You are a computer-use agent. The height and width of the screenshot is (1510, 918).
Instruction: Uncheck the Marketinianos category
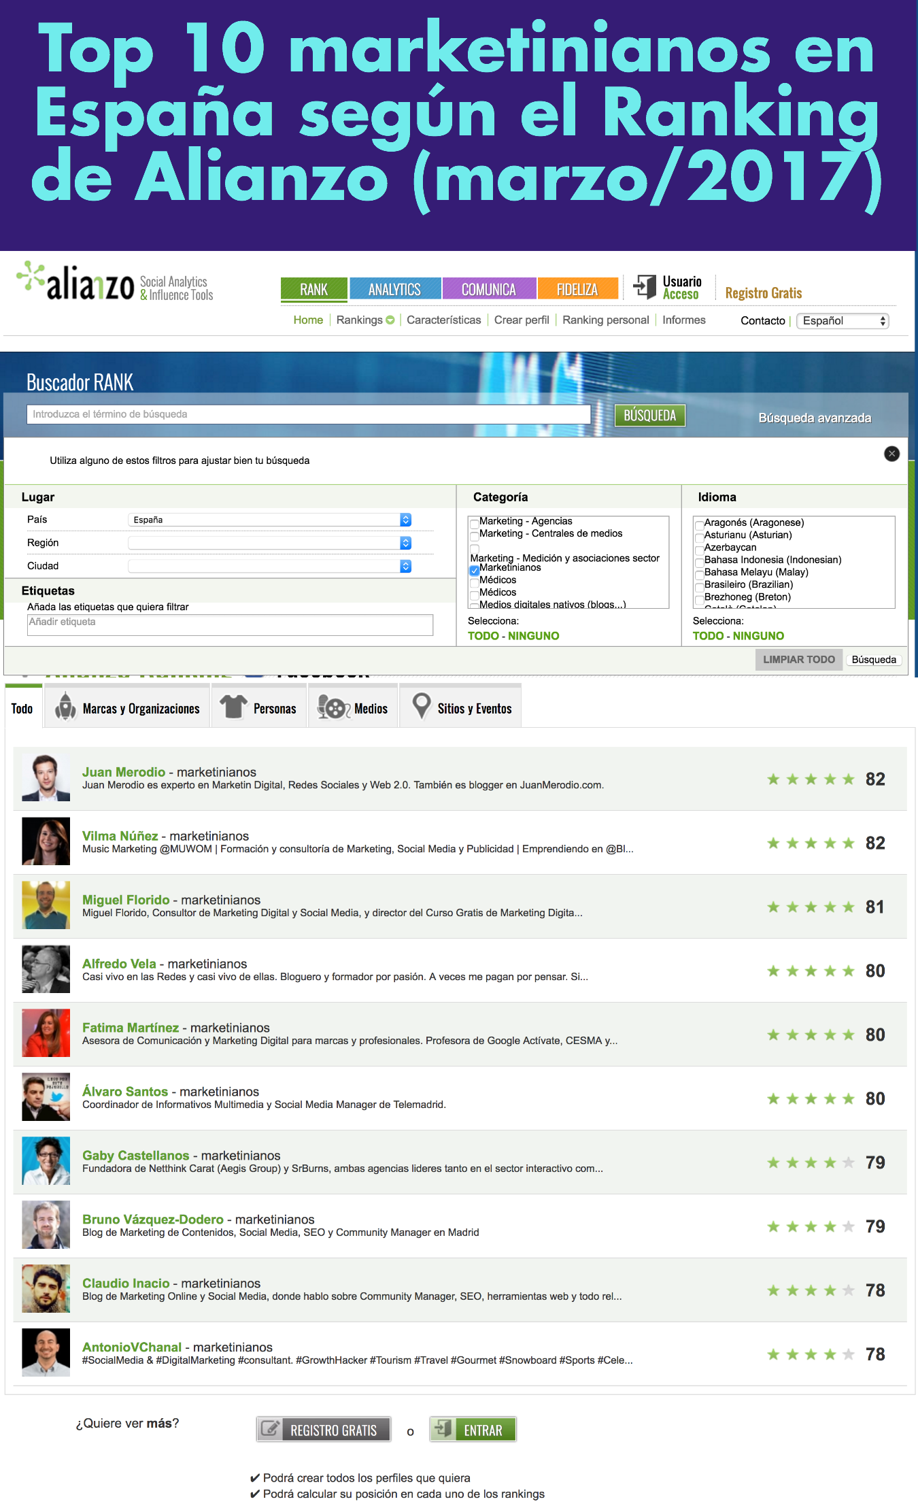pyautogui.click(x=475, y=571)
